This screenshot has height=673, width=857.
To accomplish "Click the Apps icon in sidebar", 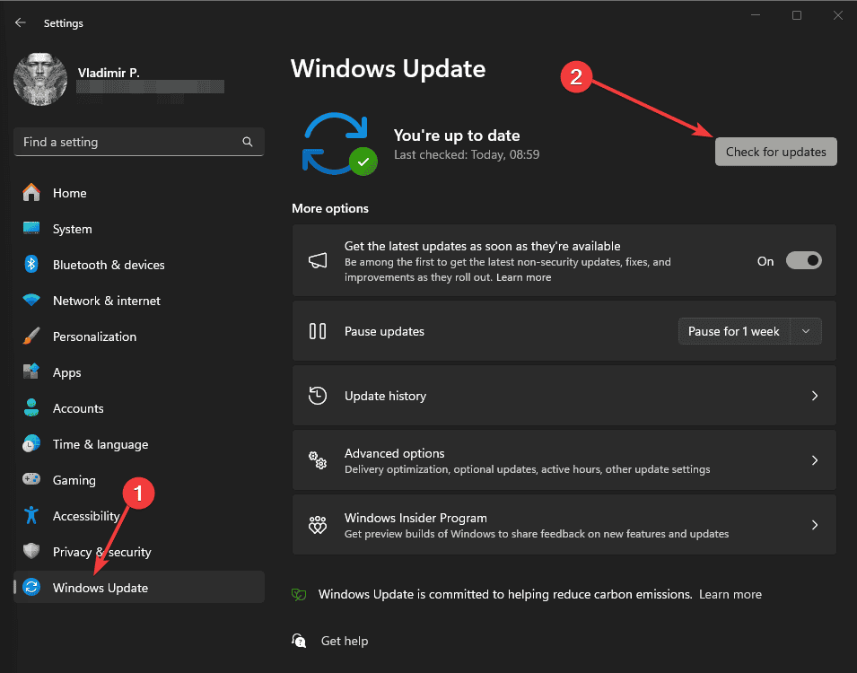I will pyautogui.click(x=31, y=371).
